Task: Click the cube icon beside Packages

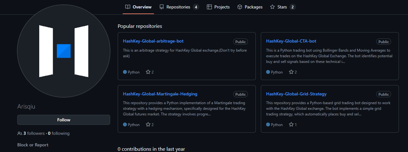Action: [x=240, y=7]
